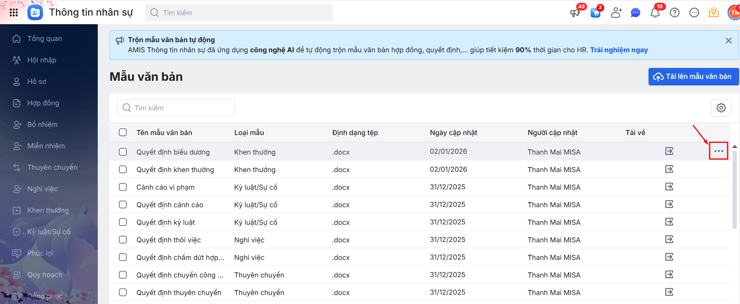Open the user avatar profile
The image size is (740, 304).
(734, 13)
